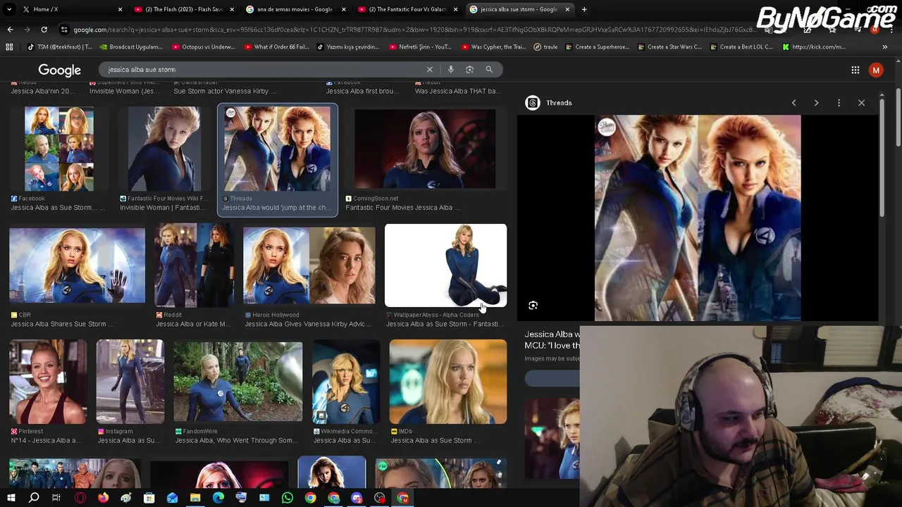This screenshot has height=507, width=902.
Task: Open Chrome apps shortcut in bookmarks bar
Action: pos(9,47)
